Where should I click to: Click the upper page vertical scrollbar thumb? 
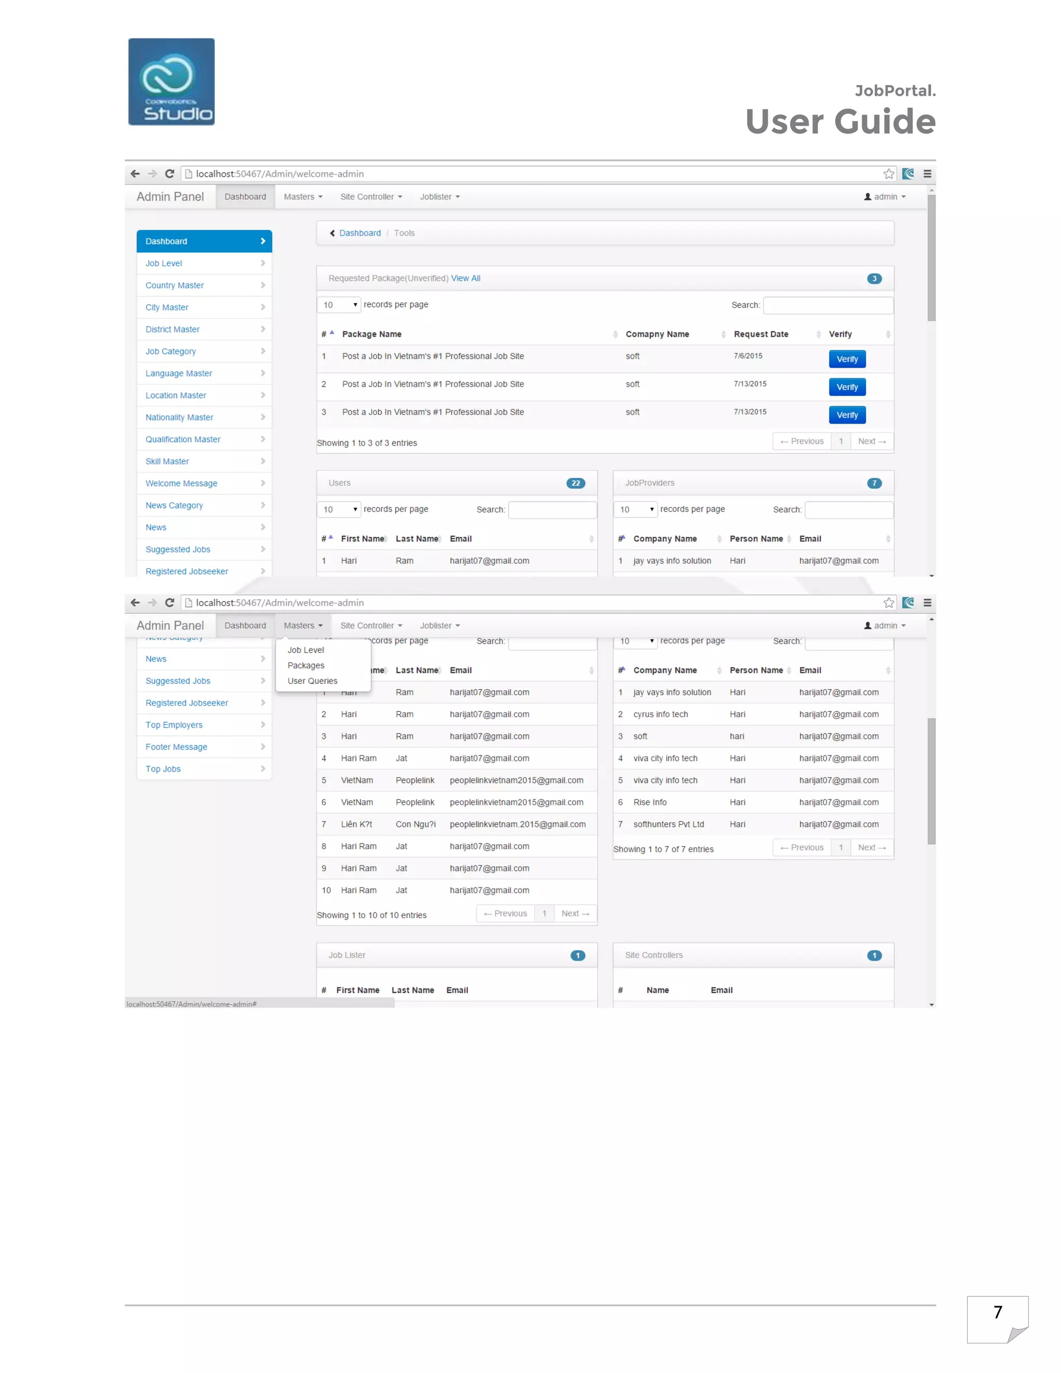coord(931,258)
